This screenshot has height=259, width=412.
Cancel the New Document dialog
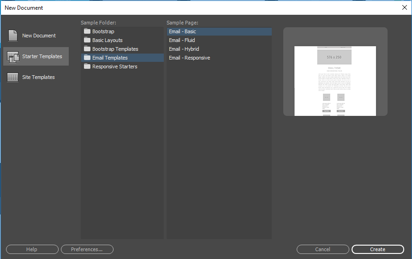322,249
